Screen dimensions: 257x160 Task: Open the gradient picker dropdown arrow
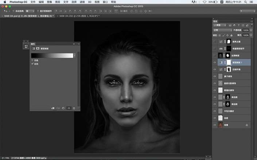75,55
